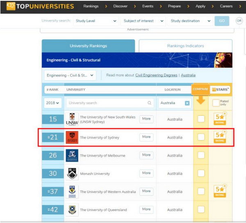Click More for University of Western Australia
Image resolution: width=246 pixels, height=223 pixels.
click(146, 191)
